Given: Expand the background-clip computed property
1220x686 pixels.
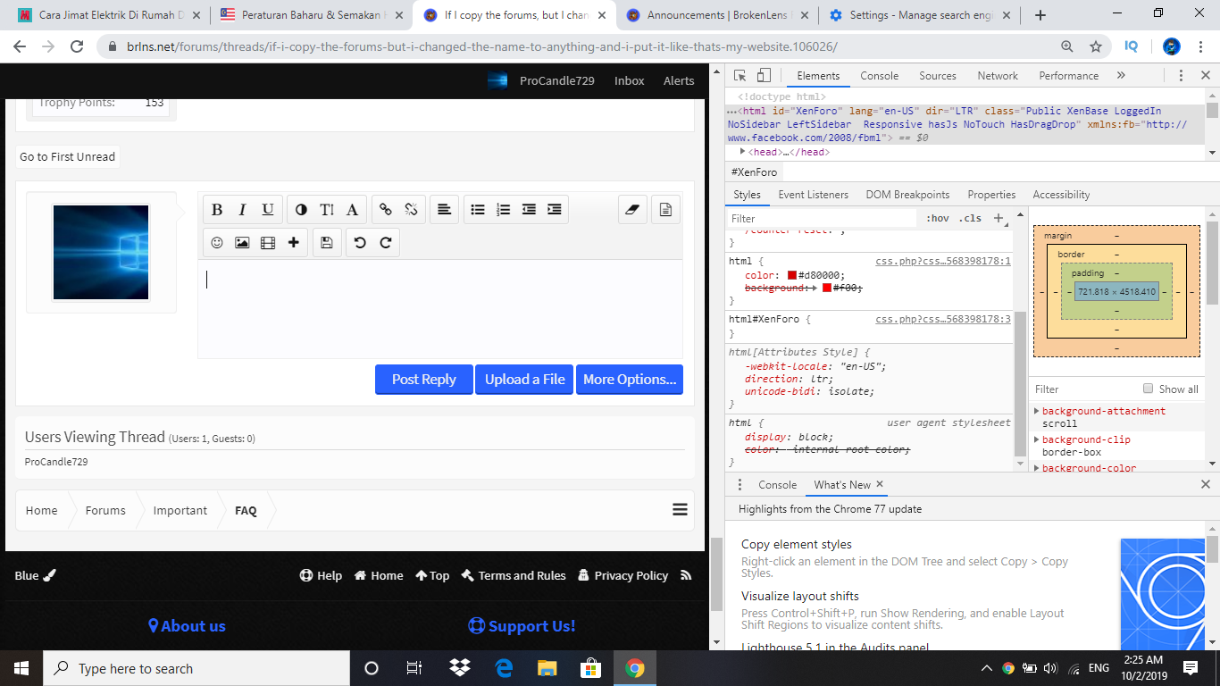Looking at the screenshot, I should tap(1037, 439).
